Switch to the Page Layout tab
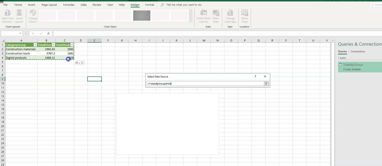The image size is (382, 166). (49, 5)
